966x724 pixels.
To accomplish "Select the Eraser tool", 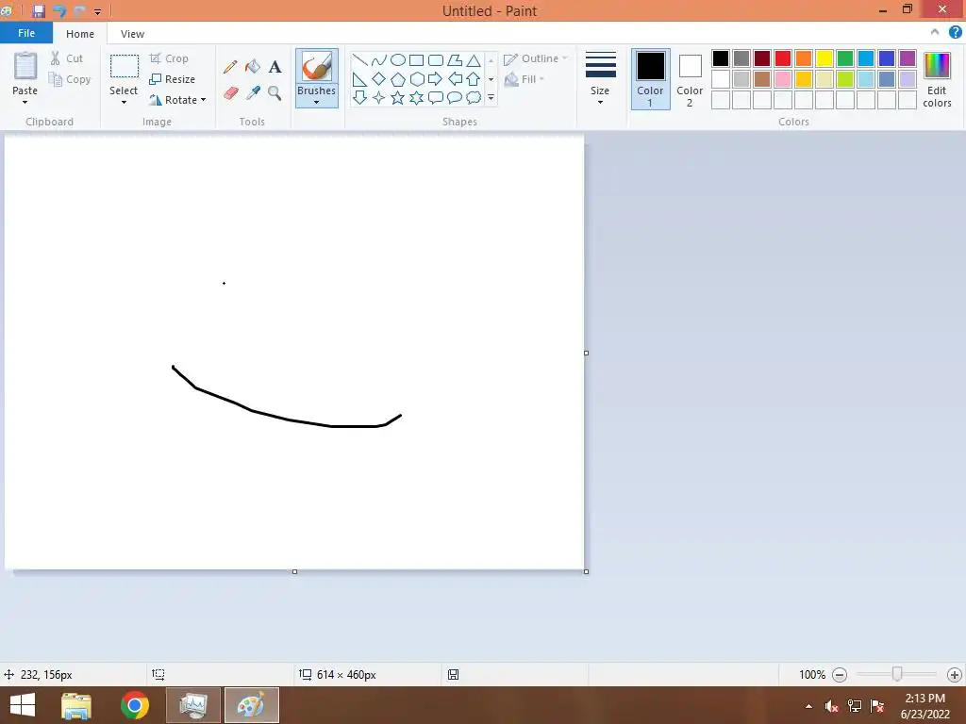I will click(230, 93).
